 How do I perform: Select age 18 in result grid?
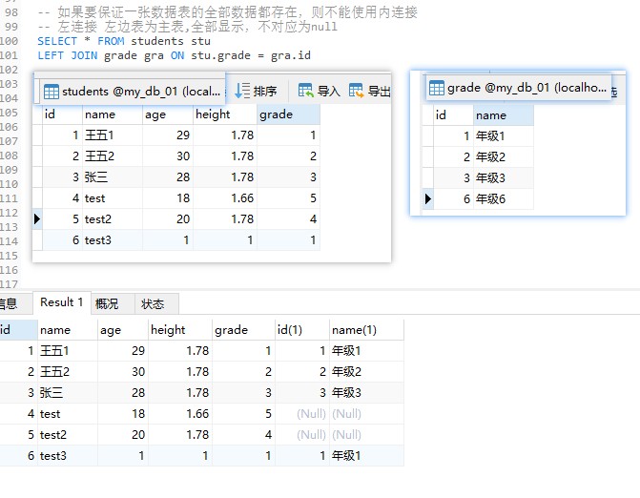tap(122, 414)
